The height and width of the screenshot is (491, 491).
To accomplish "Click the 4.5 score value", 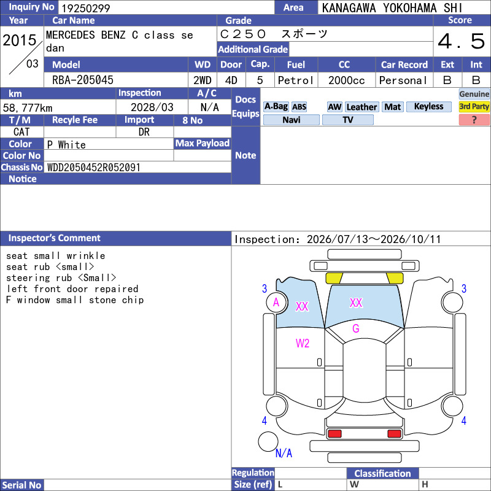I will click(462, 41).
